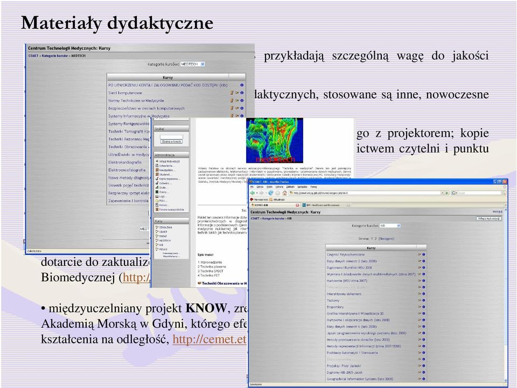Click Back arrow in Firefox toolbar
The height and width of the screenshot is (388, 517).
point(252,193)
